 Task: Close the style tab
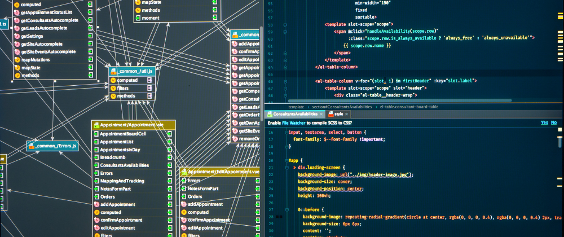pos(346,114)
